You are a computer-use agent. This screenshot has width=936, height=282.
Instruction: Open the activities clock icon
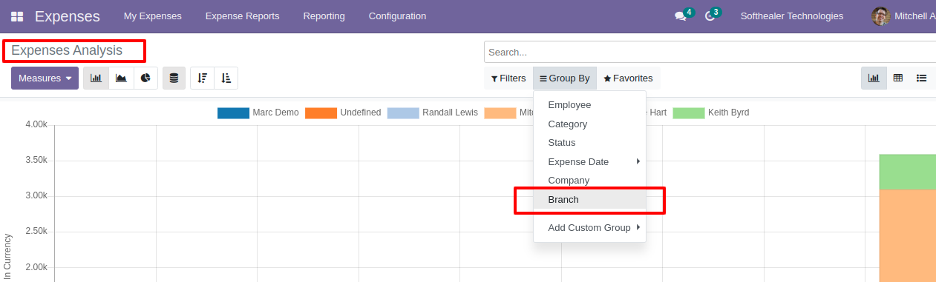click(x=710, y=16)
